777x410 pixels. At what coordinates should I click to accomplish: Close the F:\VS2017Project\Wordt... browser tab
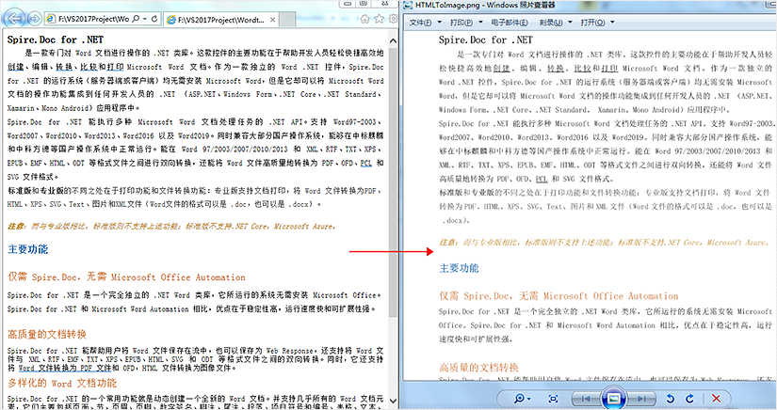pyautogui.click(x=272, y=20)
